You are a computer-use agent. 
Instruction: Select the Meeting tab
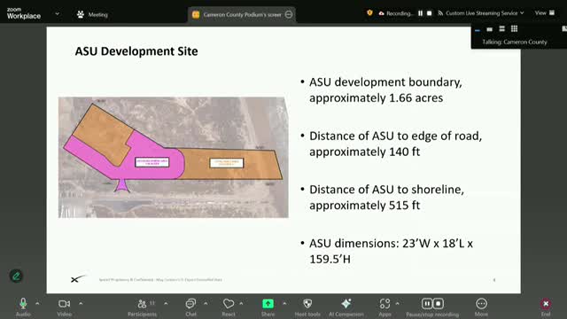[92, 14]
